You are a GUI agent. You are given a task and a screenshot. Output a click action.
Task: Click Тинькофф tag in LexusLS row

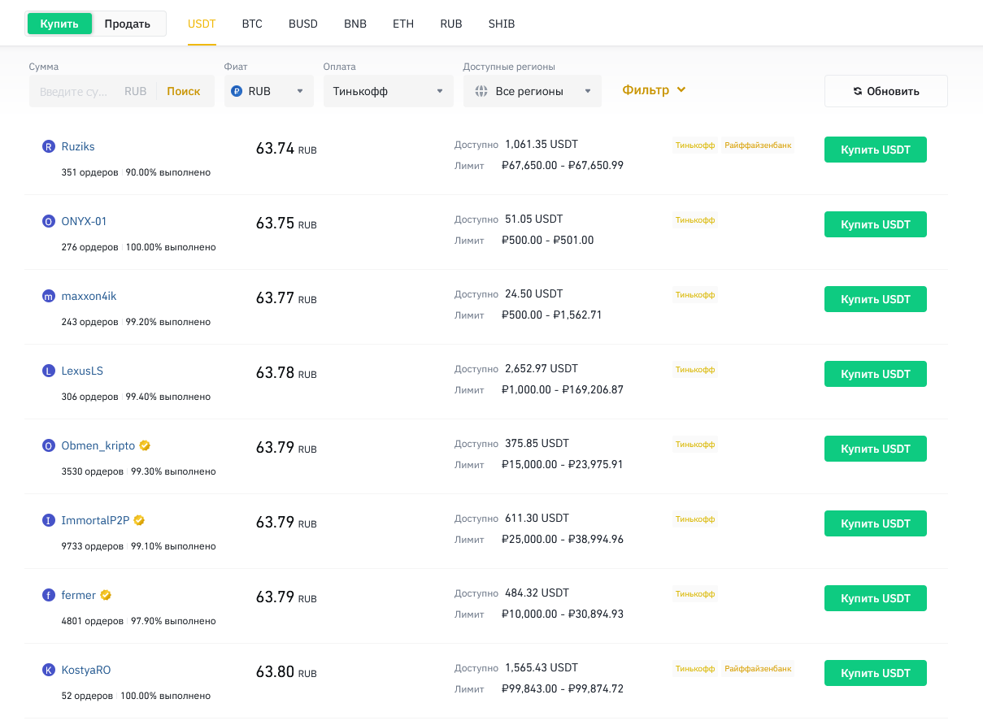[x=695, y=370]
